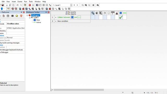This screenshot has height=94, width=167.
Task: Open the contents help icon
Action: pos(25,5)
